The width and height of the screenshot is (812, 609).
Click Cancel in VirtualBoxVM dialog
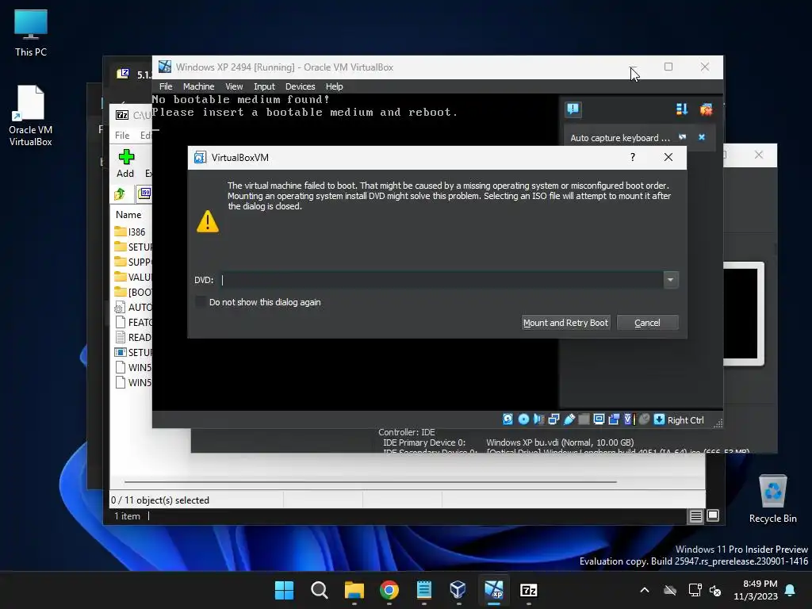(647, 323)
